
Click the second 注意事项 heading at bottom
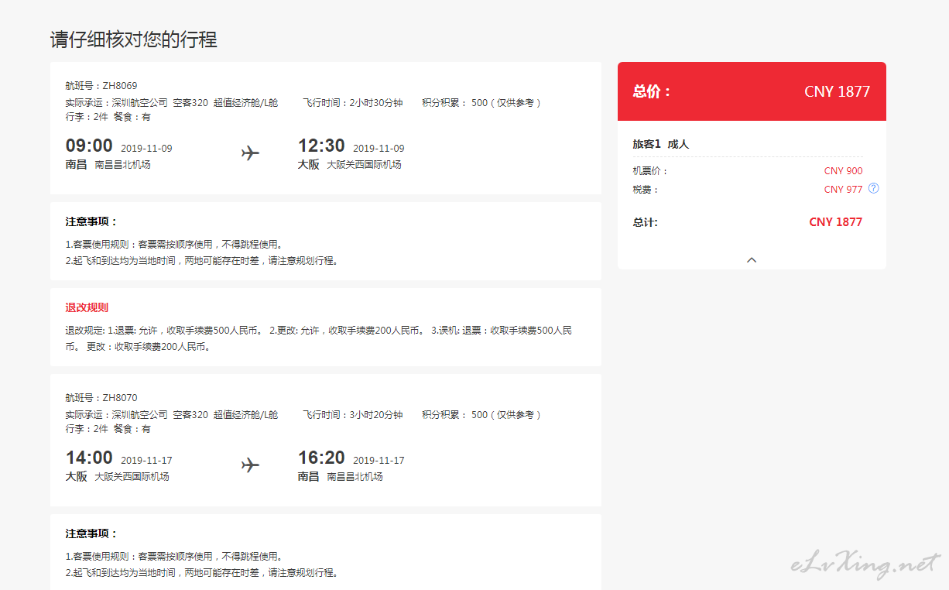(x=91, y=533)
